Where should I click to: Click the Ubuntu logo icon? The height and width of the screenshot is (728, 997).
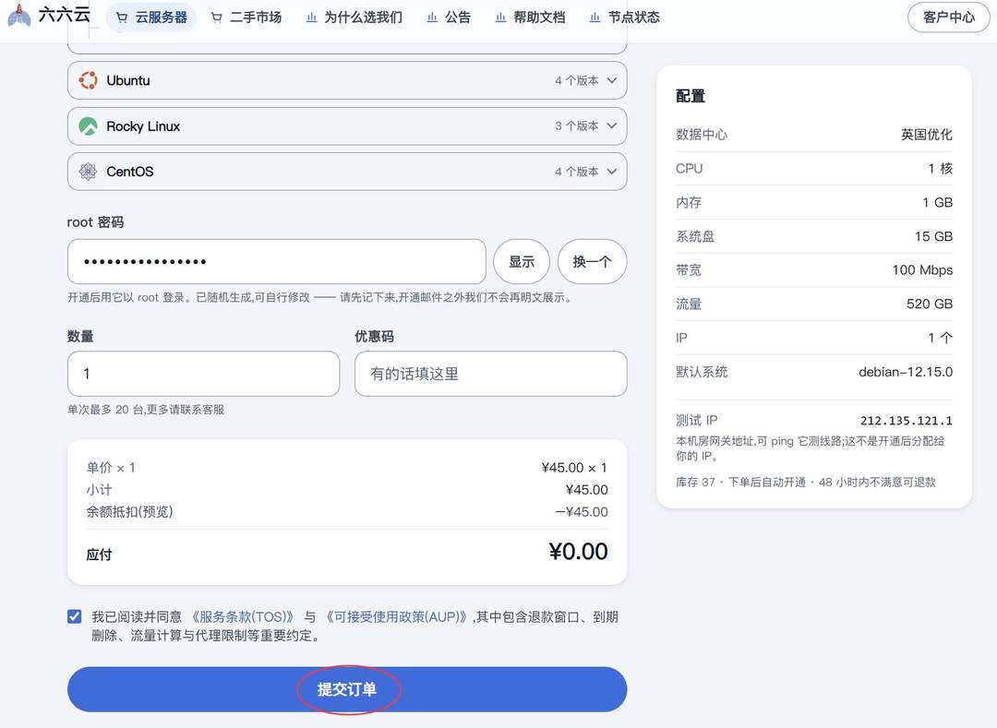[88, 80]
